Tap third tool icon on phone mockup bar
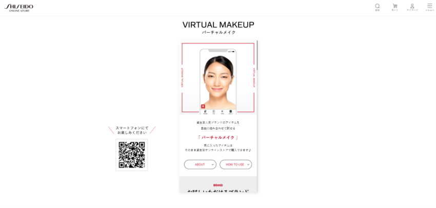 tap(222, 112)
